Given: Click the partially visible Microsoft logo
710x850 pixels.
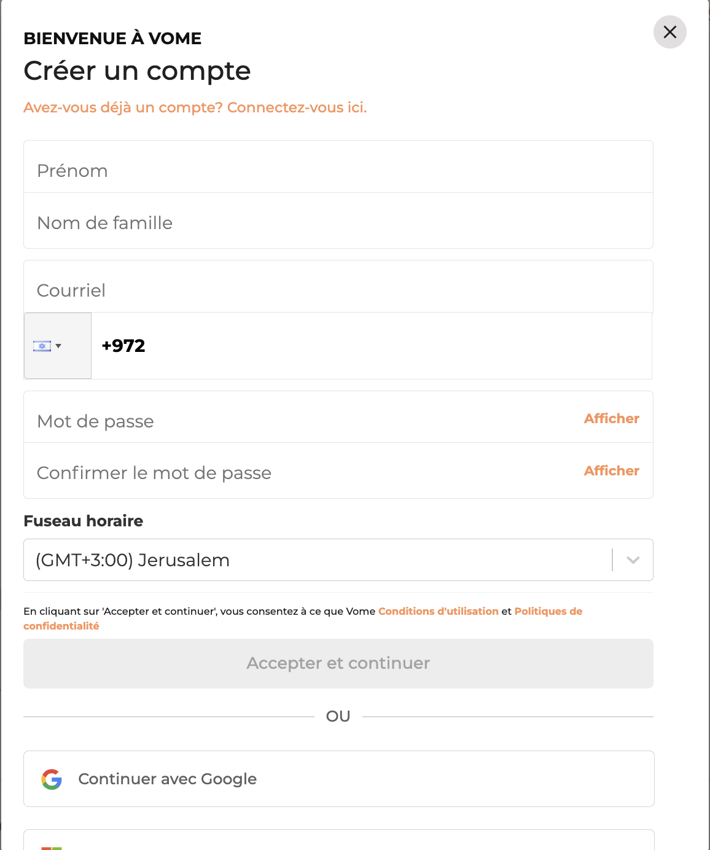Looking at the screenshot, I should (52, 847).
